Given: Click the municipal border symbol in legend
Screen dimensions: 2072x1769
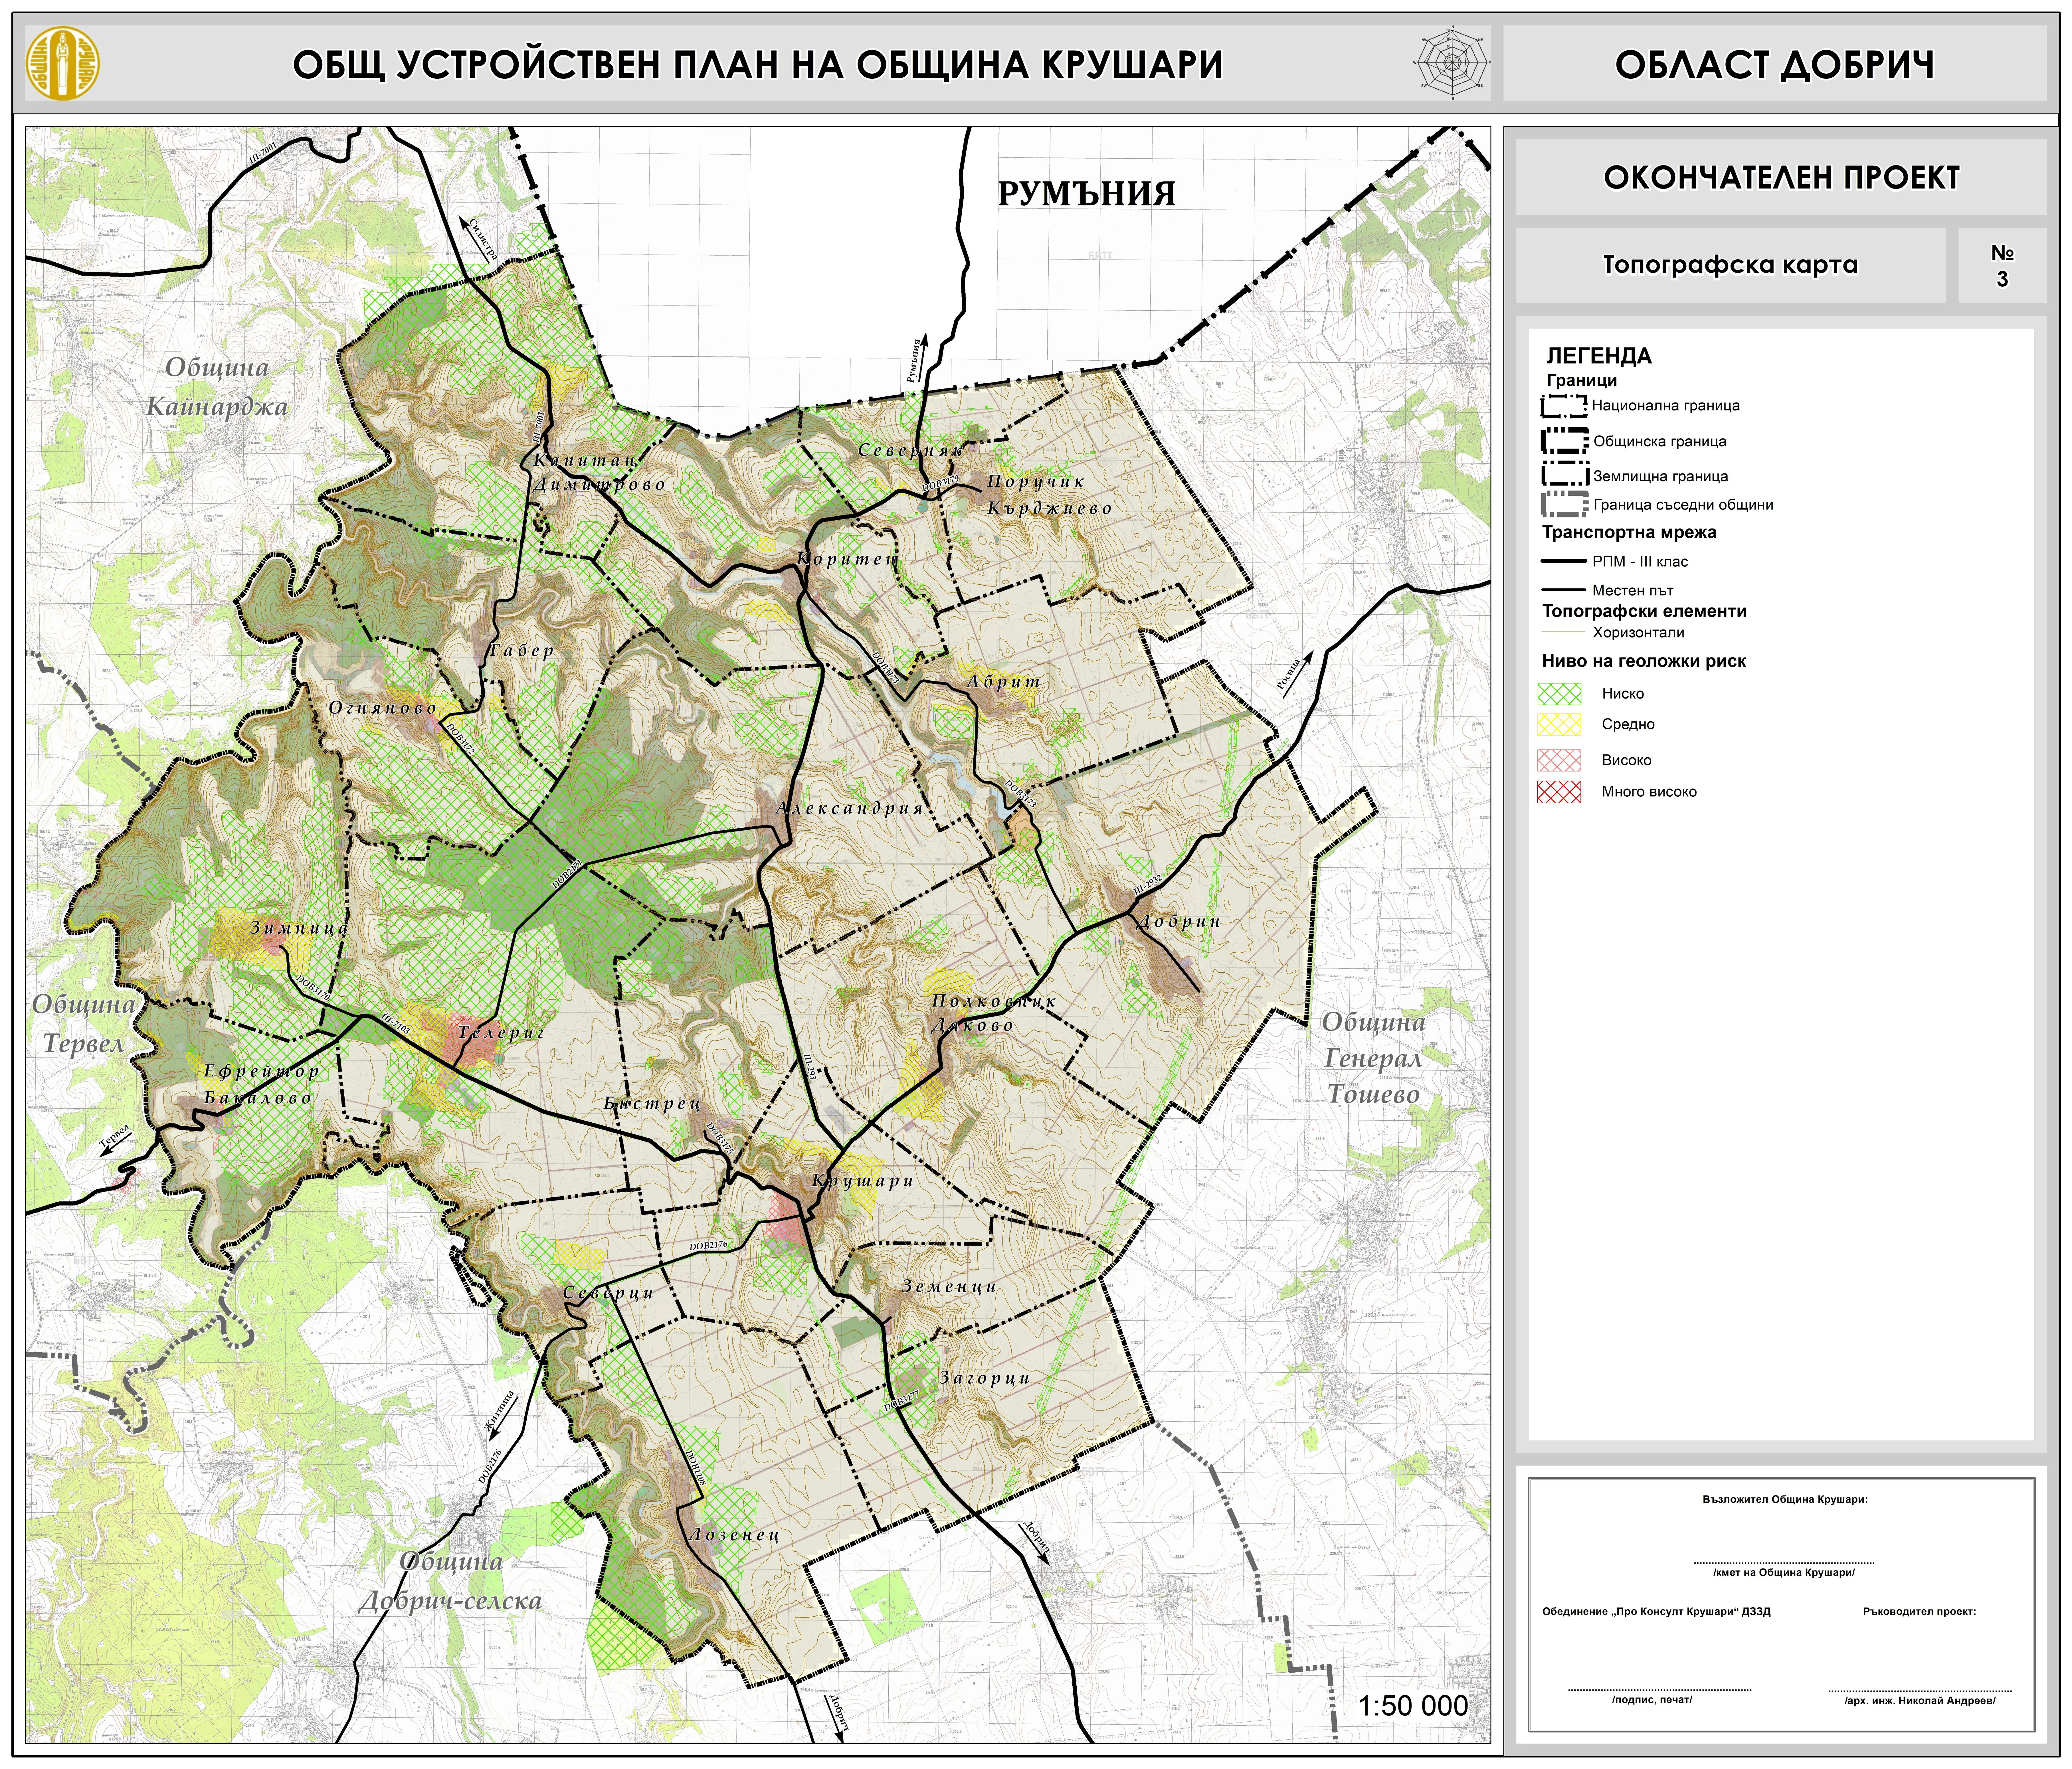Looking at the screenshot, I should pos(1565,441).
